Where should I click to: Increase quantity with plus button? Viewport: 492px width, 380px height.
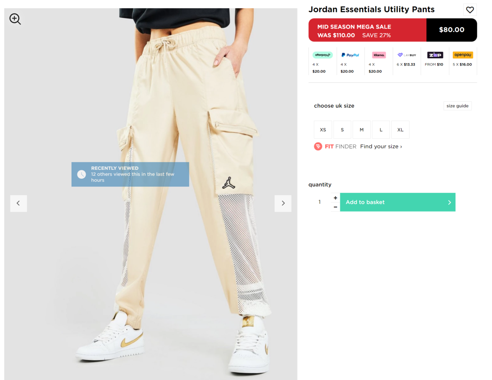click(335, 198)
